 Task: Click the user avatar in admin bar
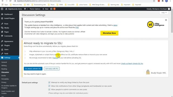[x=169, y=9]
